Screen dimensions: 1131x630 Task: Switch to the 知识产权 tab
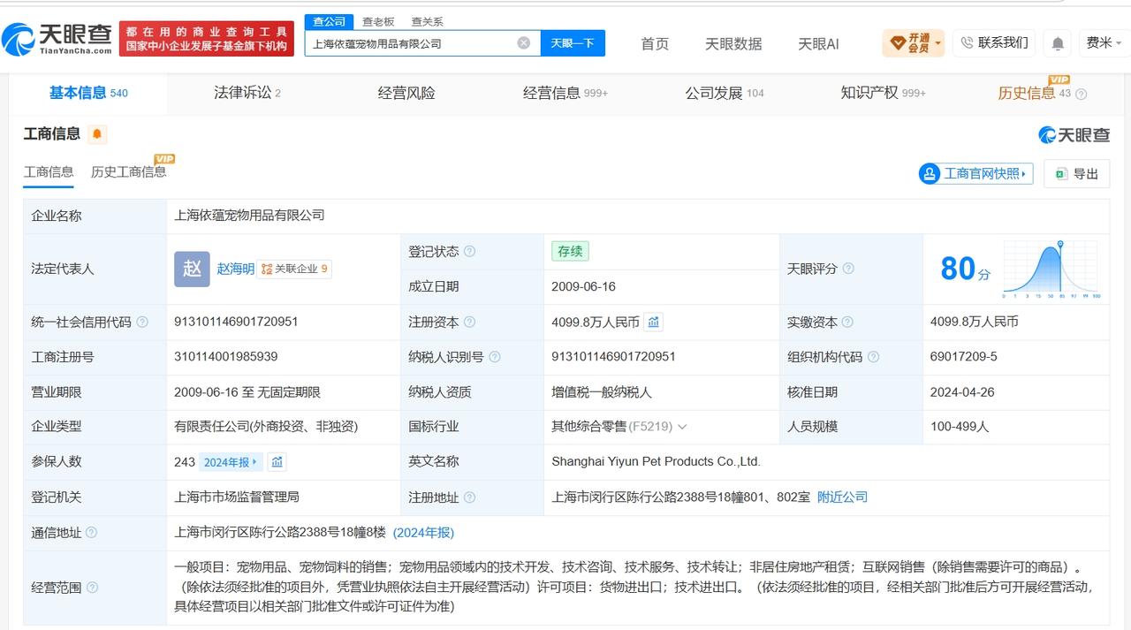click(x=884, y=93)
